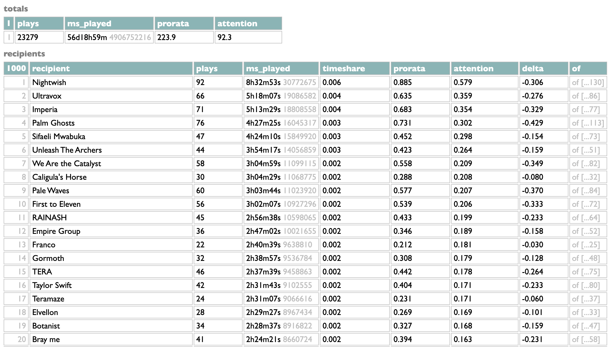
Task: Select the Sifaeli Mwabuka recipient cell
Action: click(111, 137)
